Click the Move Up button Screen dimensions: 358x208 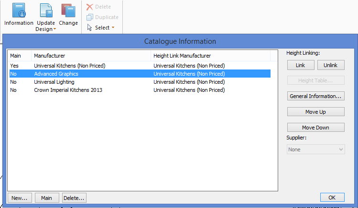point(316,112)
